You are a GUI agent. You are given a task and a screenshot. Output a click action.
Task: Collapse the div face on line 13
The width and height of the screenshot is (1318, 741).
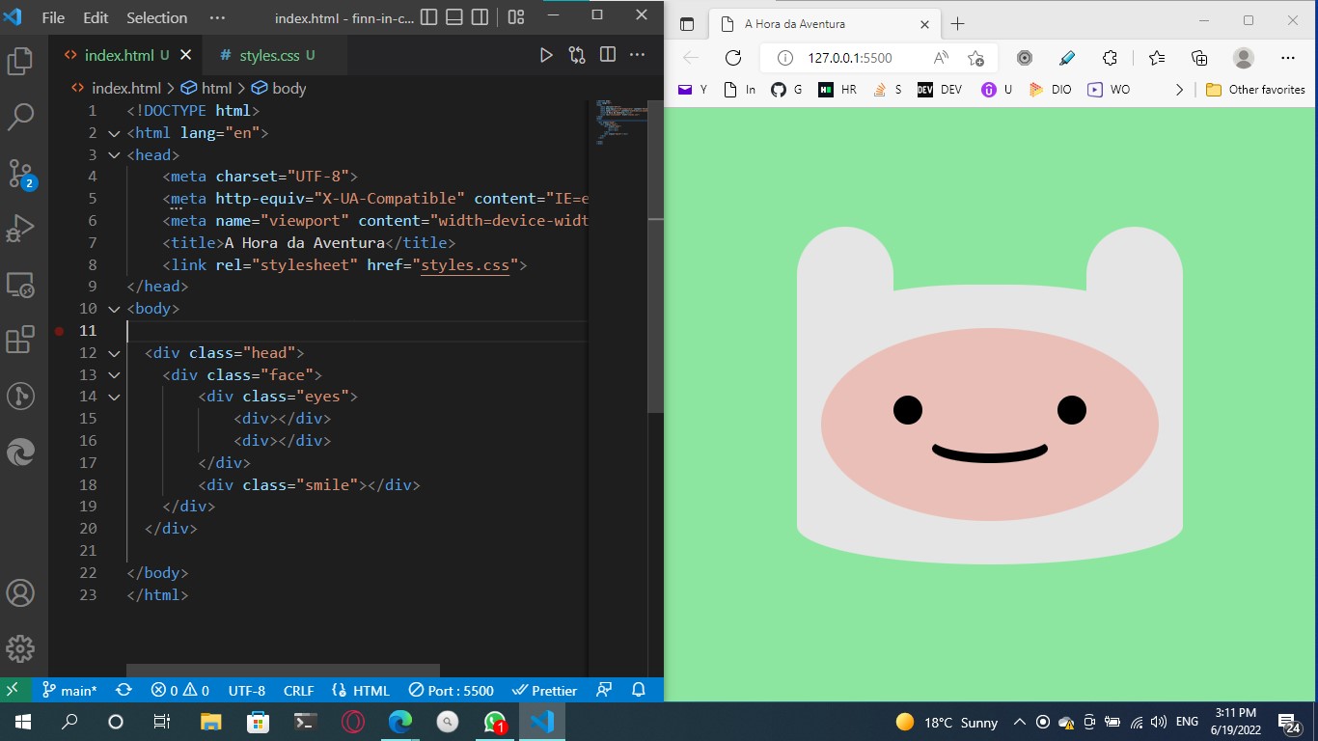pos(115,374)
